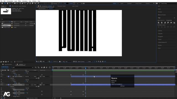
Task: Select the Clone Stamp tool
Action: click(x=30, y=4)
